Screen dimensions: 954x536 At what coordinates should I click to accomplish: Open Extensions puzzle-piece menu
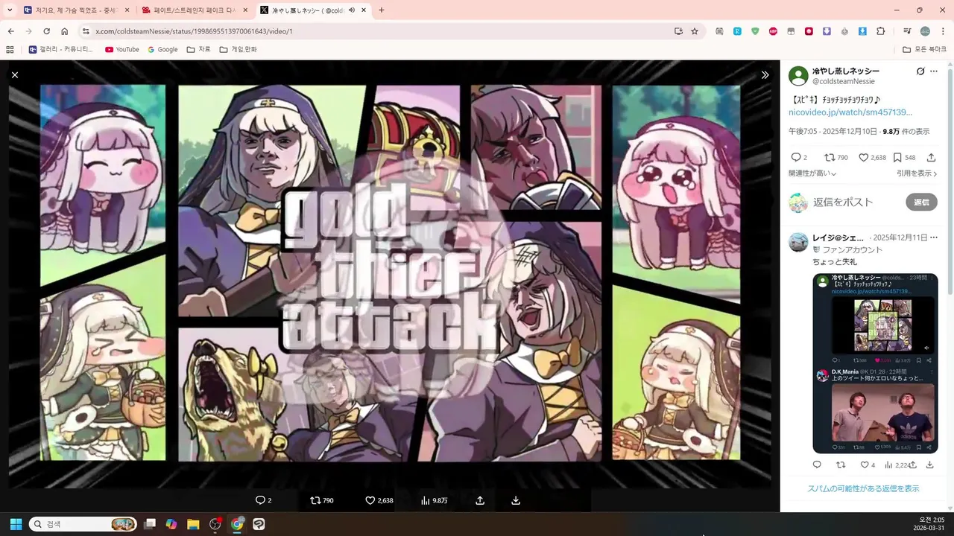(880, 31)
